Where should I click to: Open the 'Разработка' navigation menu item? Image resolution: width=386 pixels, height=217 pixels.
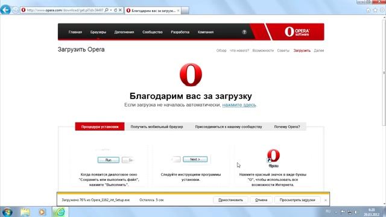point(180,32)
